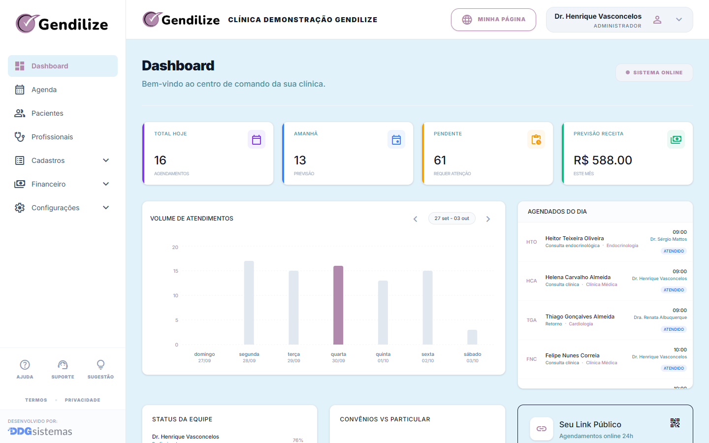This screenshot has height=443, width=709.
Task: Expand the Cadastros submenu chevron
Action: coord(106,160)
